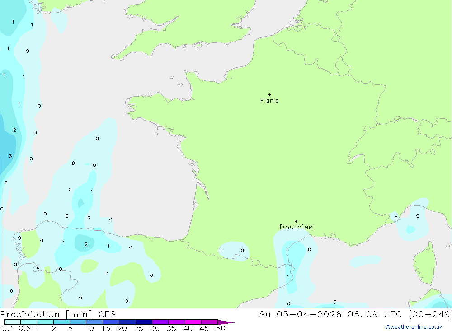This screenshot has width=452, height=331.
Task: Click the Dourbies city label
Action: [x=296, y=227]
